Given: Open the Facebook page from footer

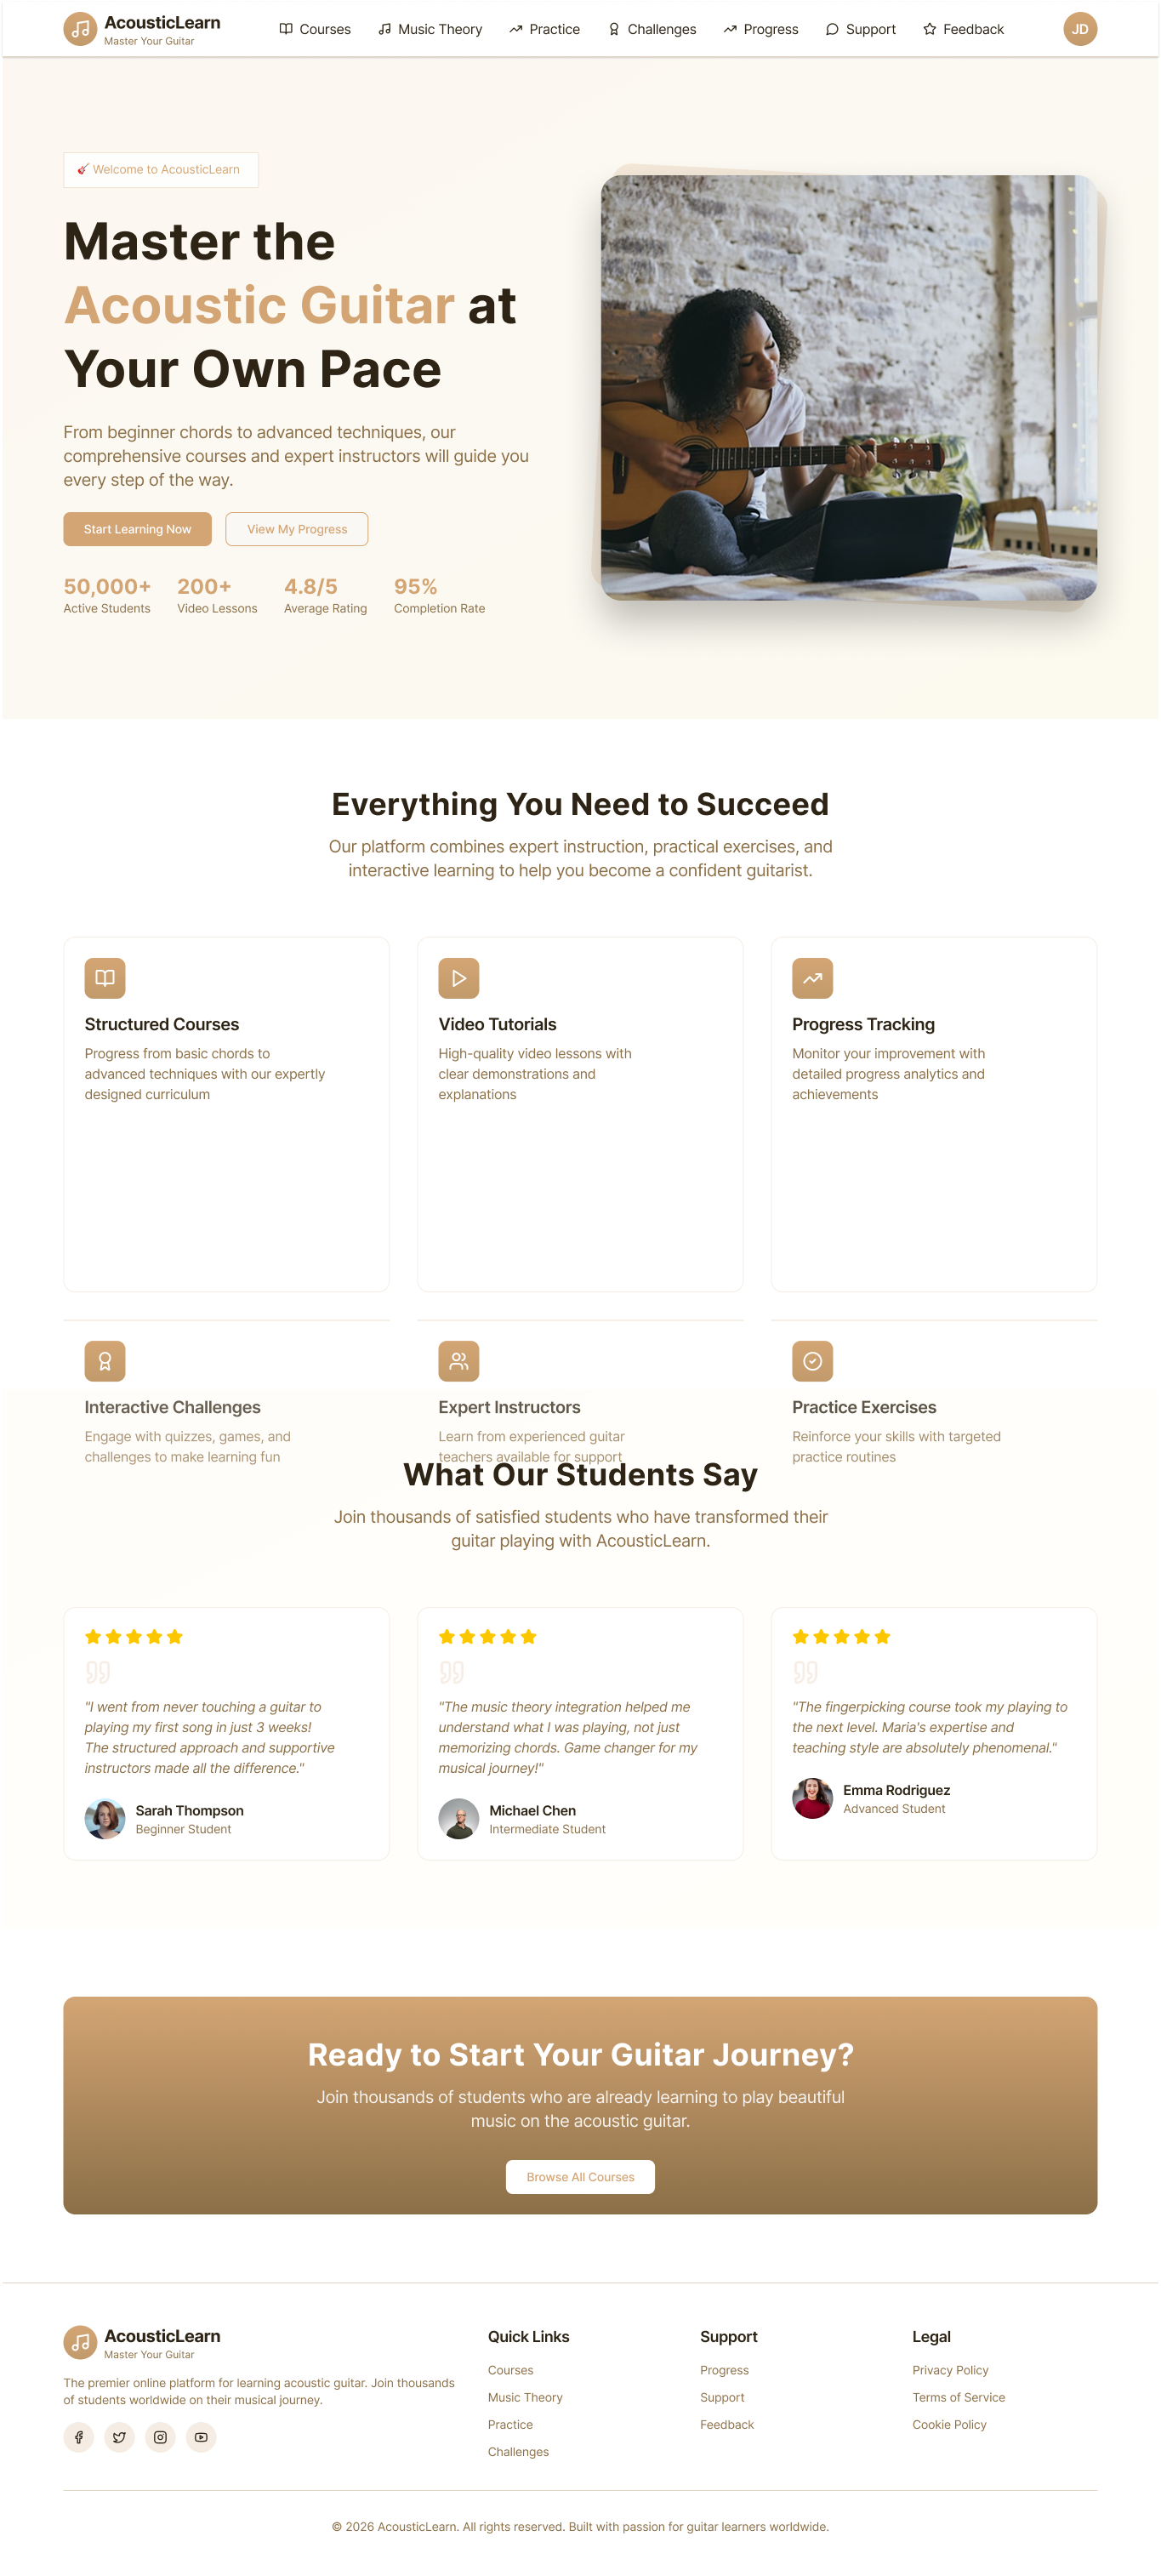Looking at the screenshot, I should [x=79, y=2437].
